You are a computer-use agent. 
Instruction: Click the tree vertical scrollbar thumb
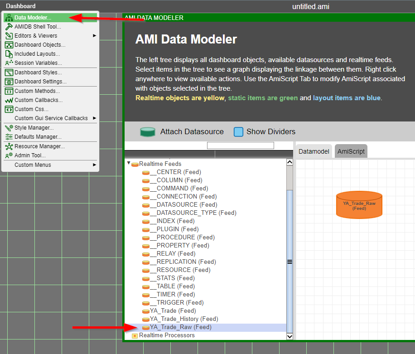pyautogui.click(x=290, y=262)
